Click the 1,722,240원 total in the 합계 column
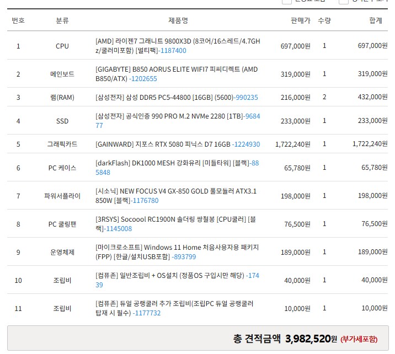The height and width of the screenshot is (354, 395). click(370, 144)
